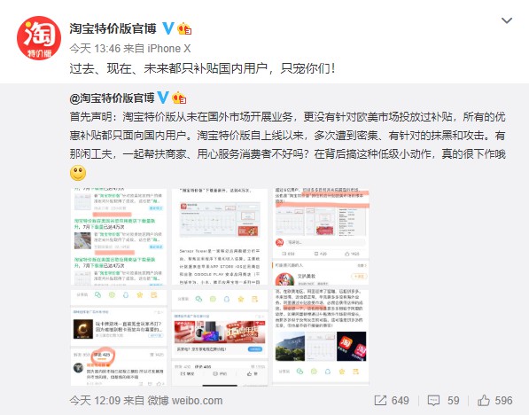Open the top-right screenshot thumbnail
This screenshot has height=415, width=529.
[321, 237]
